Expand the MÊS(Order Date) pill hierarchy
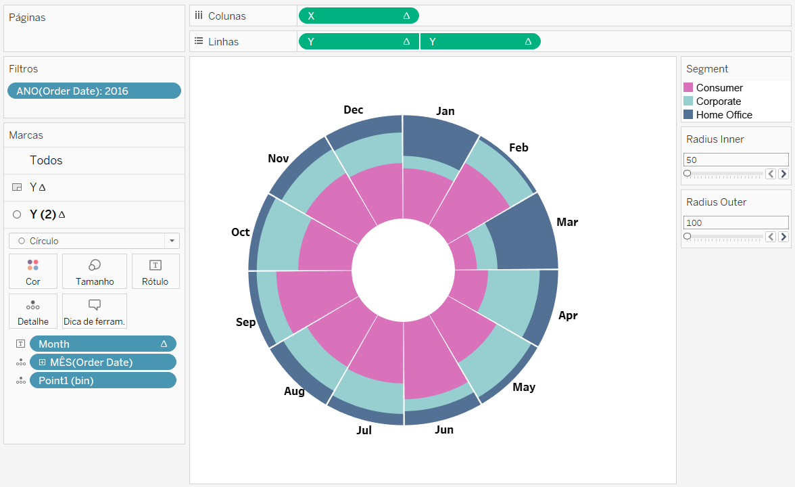Image resolution: width=795 pixels, height=487 pixels. [x=42, y=363]
